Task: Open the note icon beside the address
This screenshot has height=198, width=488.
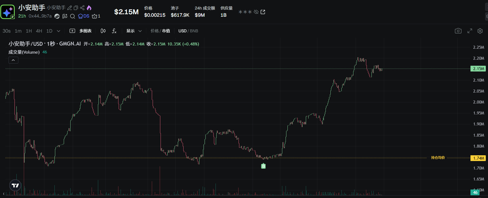Action: [x=65, y=16]
